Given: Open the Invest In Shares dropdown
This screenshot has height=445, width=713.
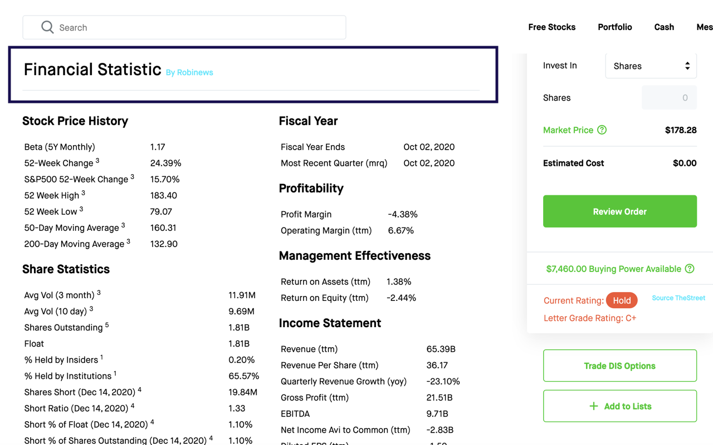Looking at the screenshot, I should pos(651,66).
